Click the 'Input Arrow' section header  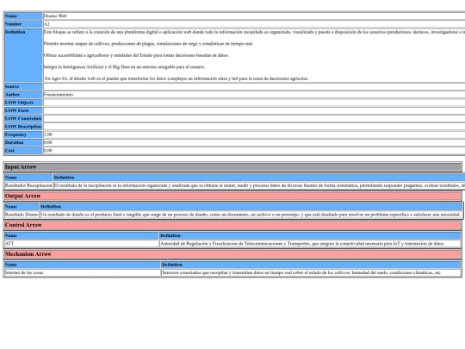(x=232, y=167)
